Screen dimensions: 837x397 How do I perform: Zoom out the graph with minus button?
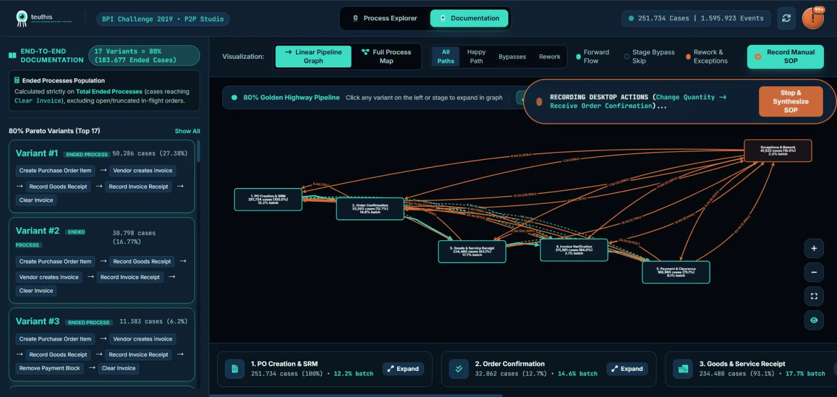pos(814,272)
